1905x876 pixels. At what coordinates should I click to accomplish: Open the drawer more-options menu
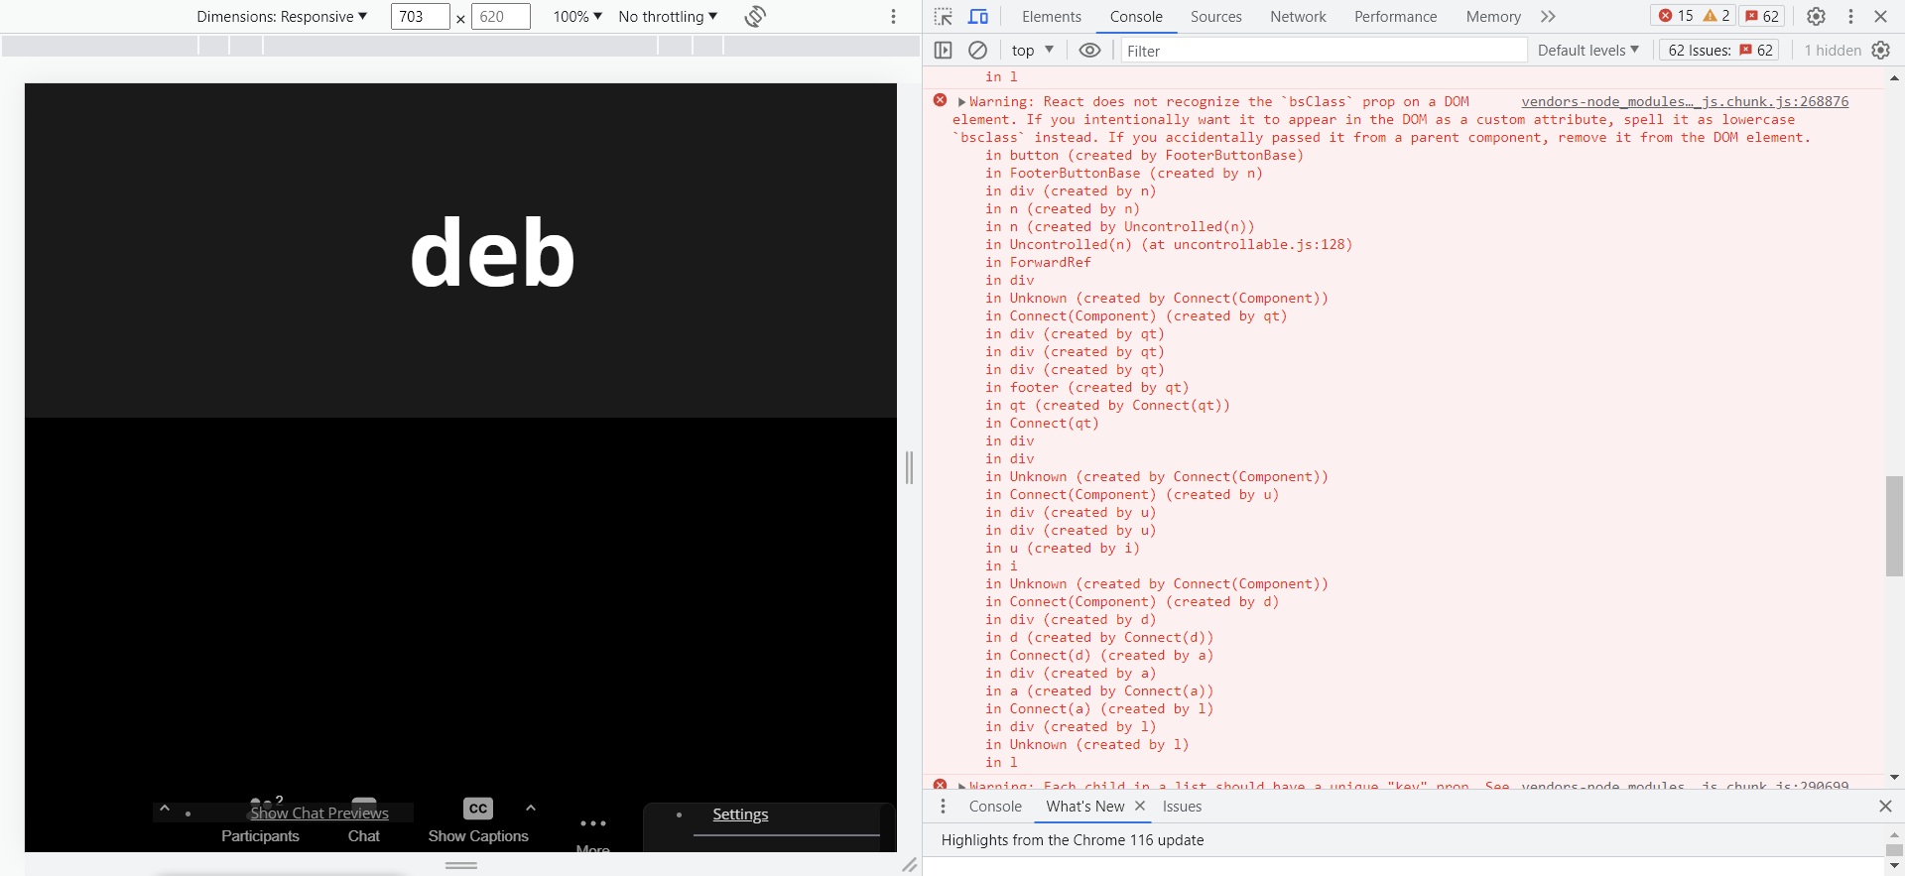point(943,807)
